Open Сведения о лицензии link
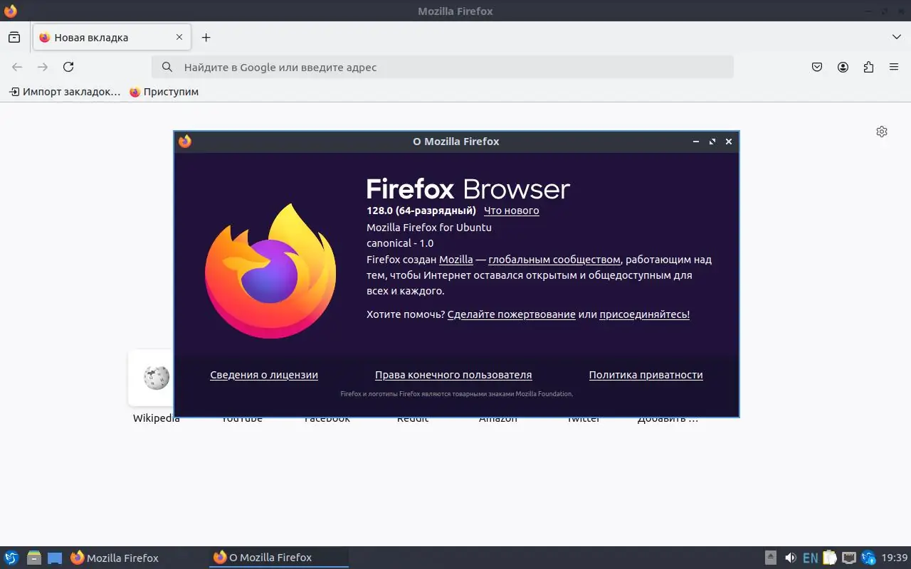The image size is (911, 569). (x=264, y=375)
